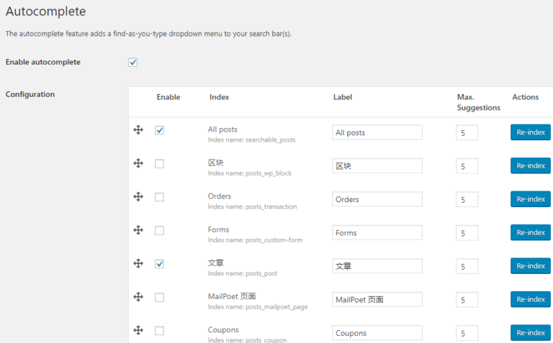553x343 pixels.
Task: Click 'Index name: posts_wp_block' text
Action: pyautogui.click(x=250, y=173)
